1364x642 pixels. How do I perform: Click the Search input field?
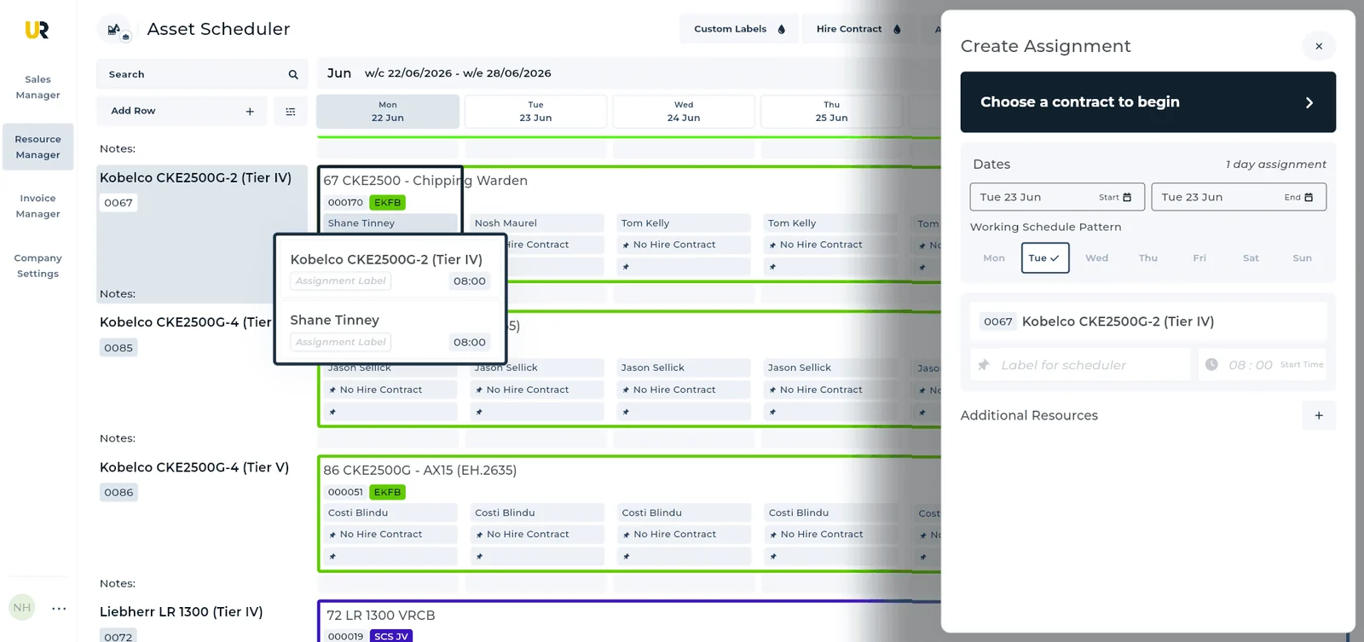[x=202, y=75]
